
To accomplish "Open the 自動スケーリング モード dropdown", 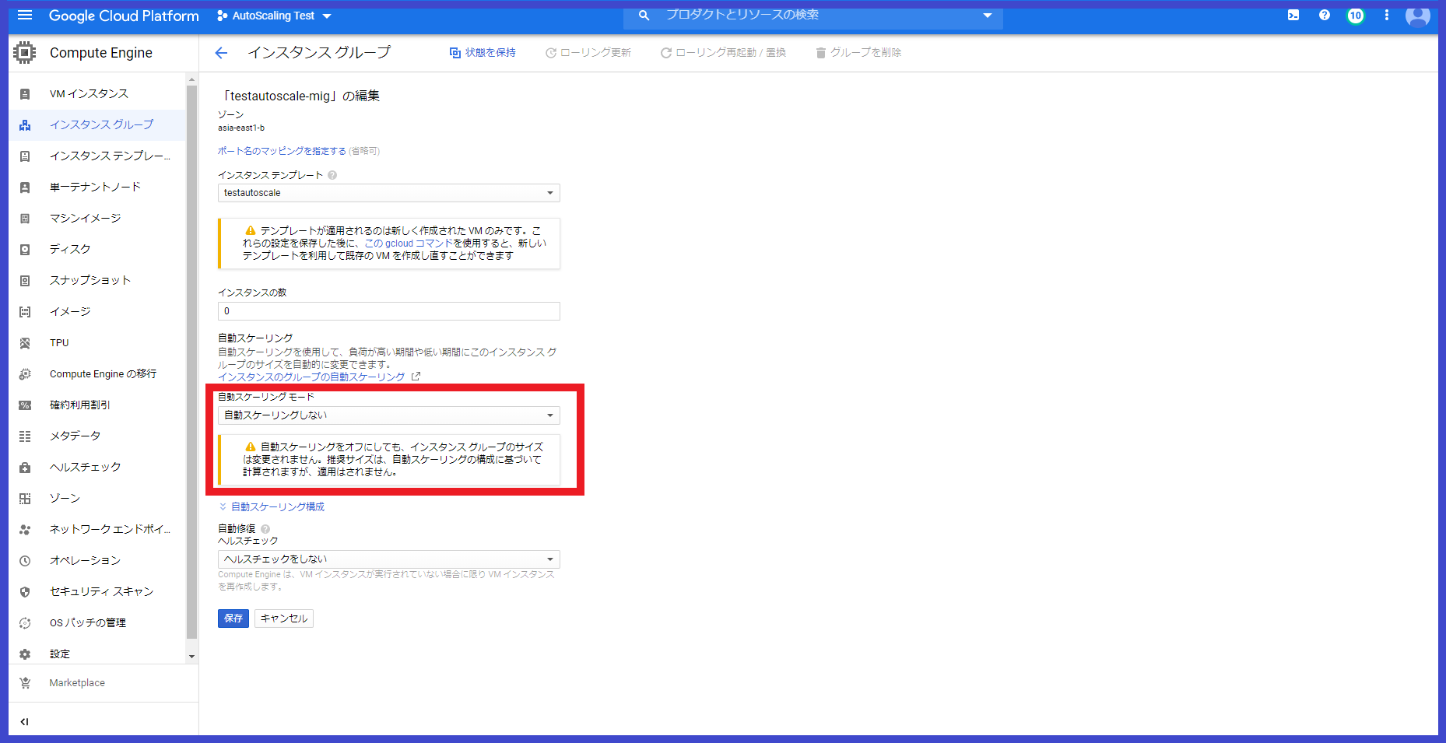I will (389, 415).
